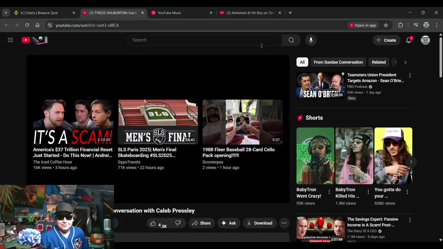Image resolution: width=443 pixels, height=249 pixels.
Task: Go to YouTube home via logo
Action: [34, 40]
